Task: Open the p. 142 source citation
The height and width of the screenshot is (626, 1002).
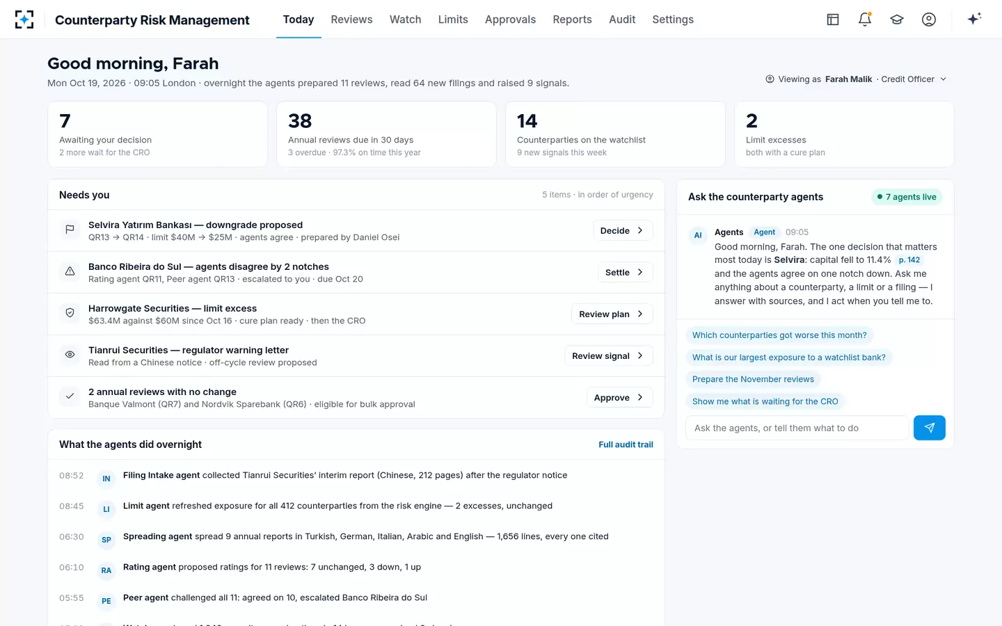Action: click(x=909, y=260)
